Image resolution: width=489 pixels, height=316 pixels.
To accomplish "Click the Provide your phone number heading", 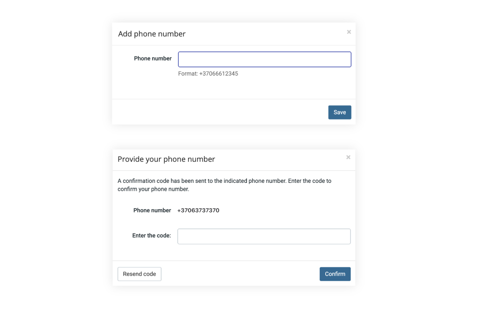I will point(166,159).
